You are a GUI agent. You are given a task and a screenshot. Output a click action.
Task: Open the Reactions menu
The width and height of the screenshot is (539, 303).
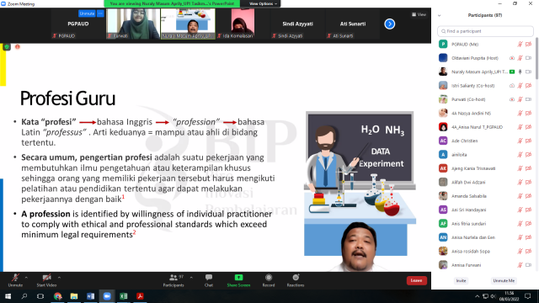[296, 280]
